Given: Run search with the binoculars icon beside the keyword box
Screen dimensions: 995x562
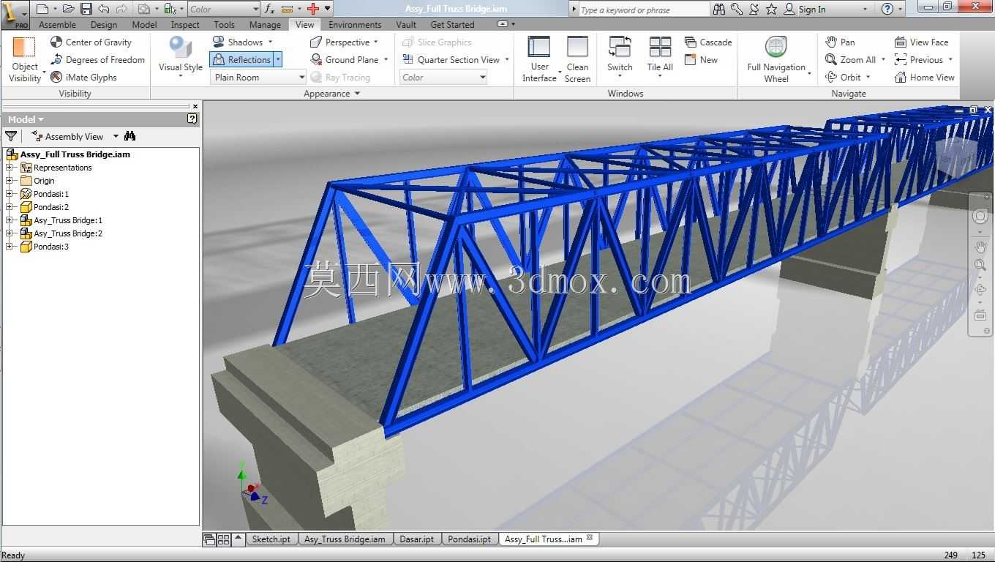Looking at the screenshot, I should 719,9.
